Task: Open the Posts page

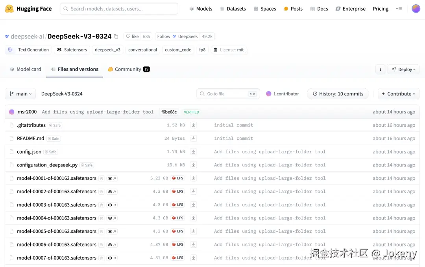Action: 293,9
